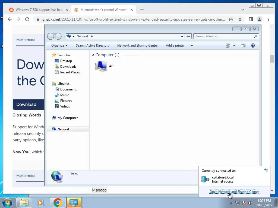Open Videos library
278x208 pixels.
click(x=62, y=106)
